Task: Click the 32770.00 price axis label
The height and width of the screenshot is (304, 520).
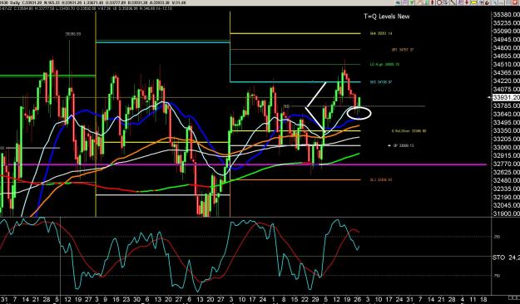Action: (507, 164)
